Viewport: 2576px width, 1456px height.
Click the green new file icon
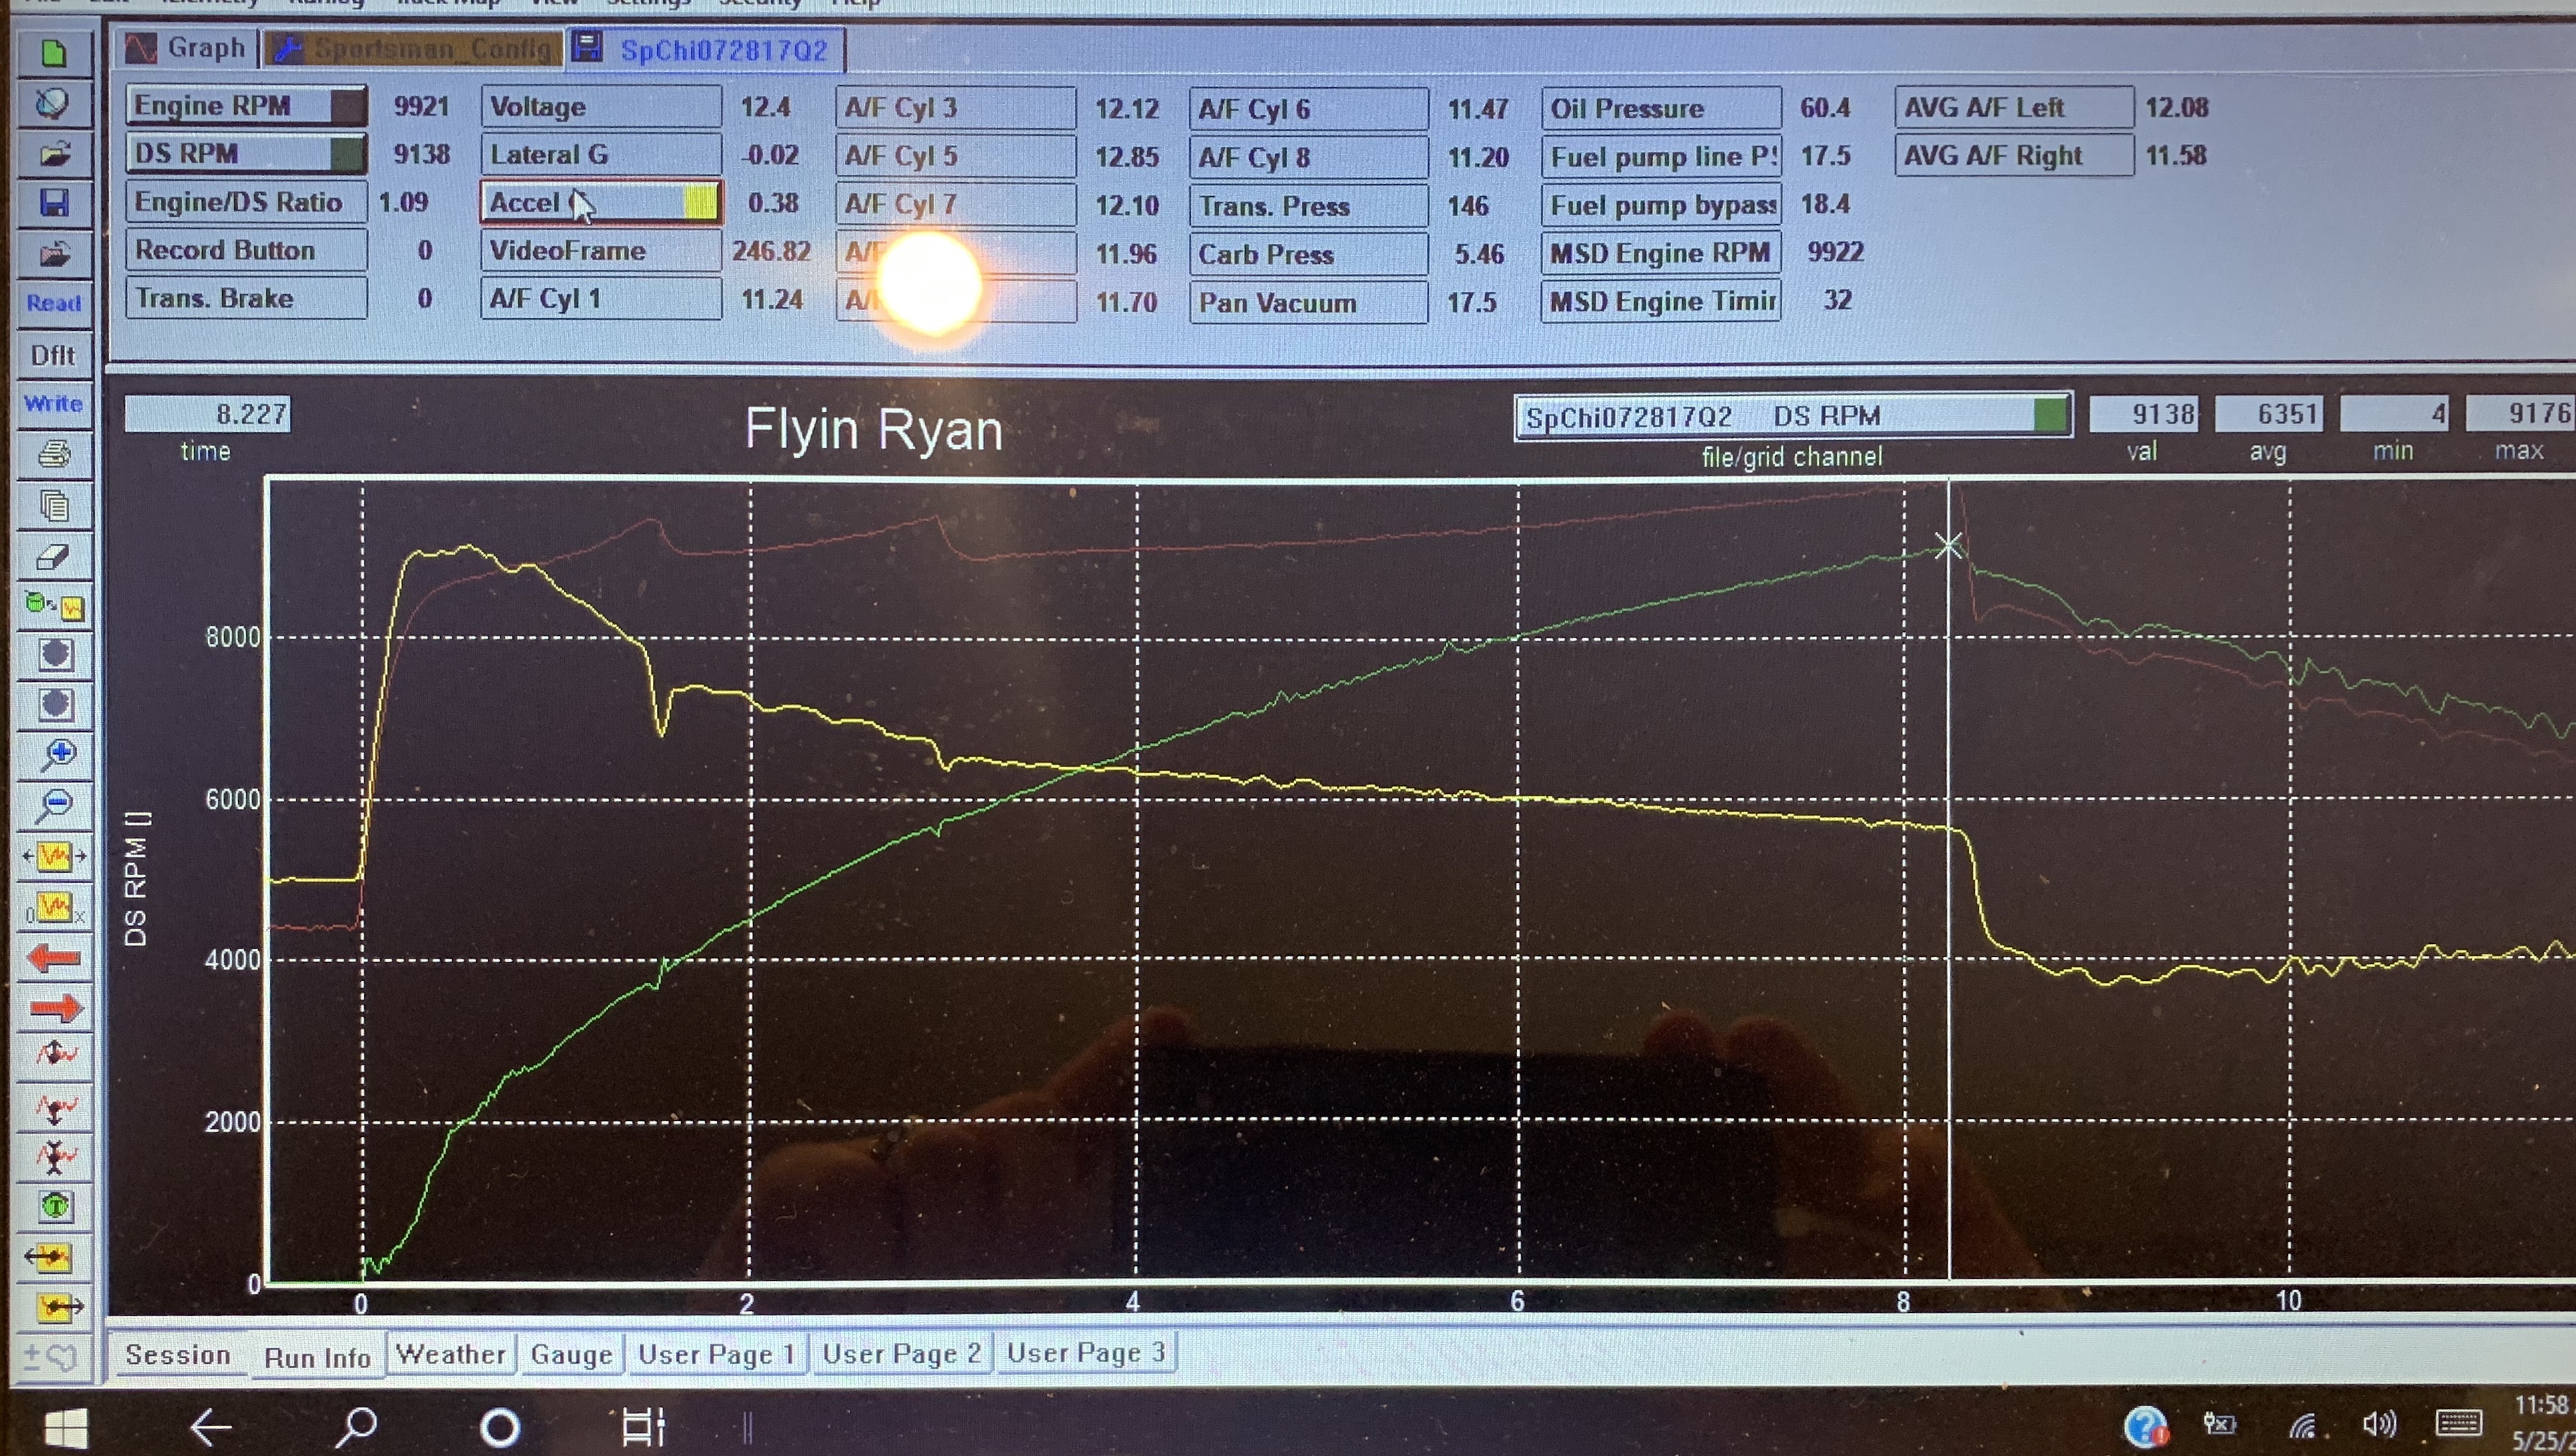54,53
